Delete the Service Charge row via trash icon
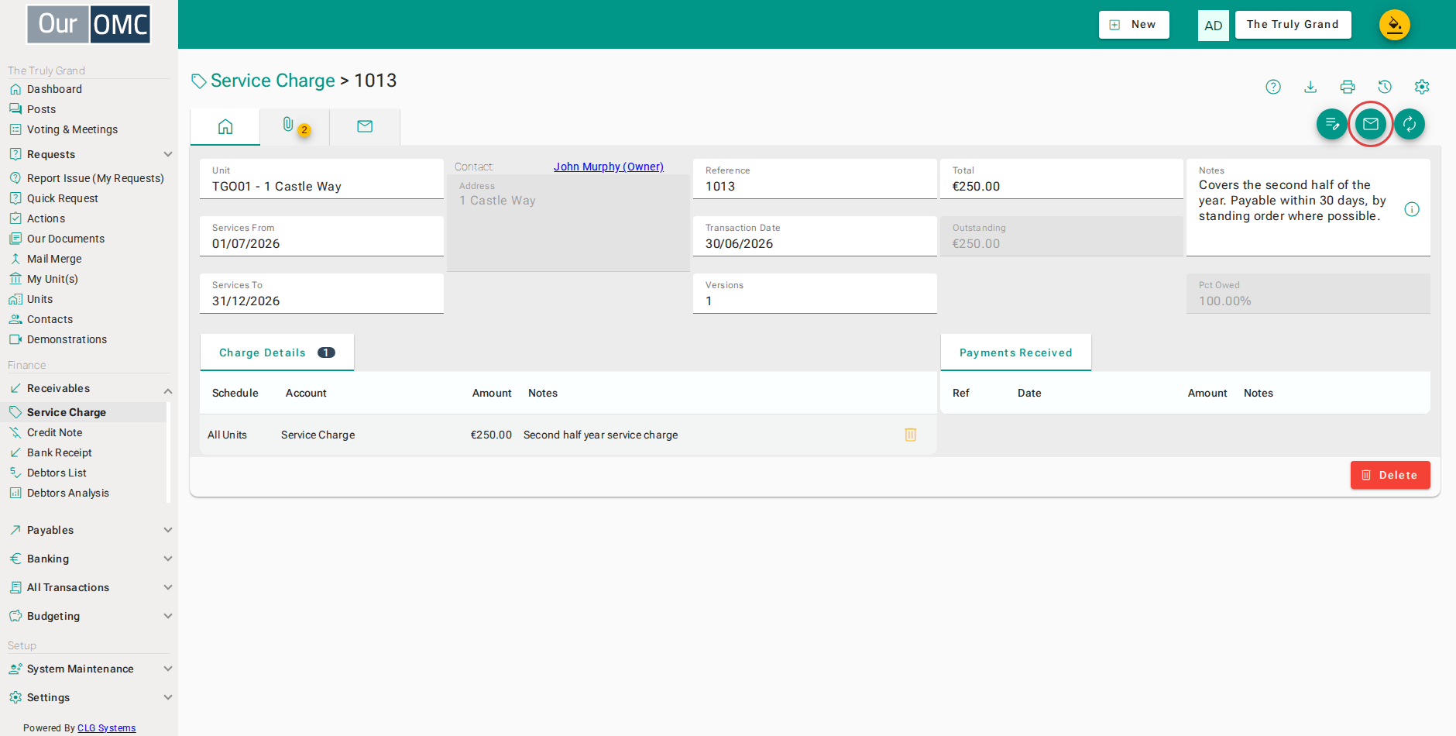1456x736 pixels. (x=911, y=435)
